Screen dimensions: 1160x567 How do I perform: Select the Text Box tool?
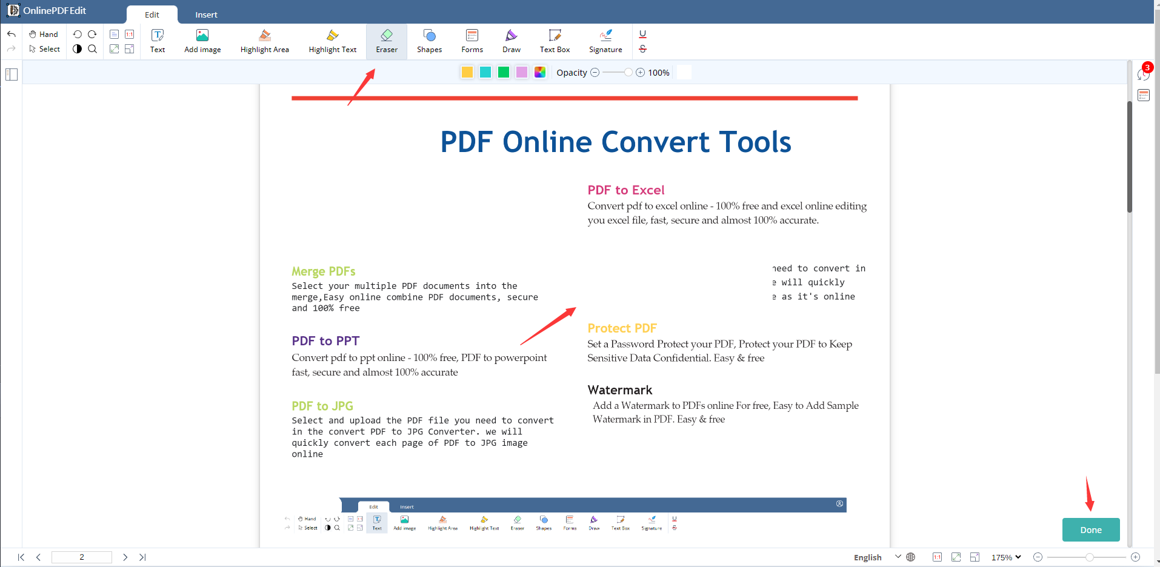click(555, 41)
